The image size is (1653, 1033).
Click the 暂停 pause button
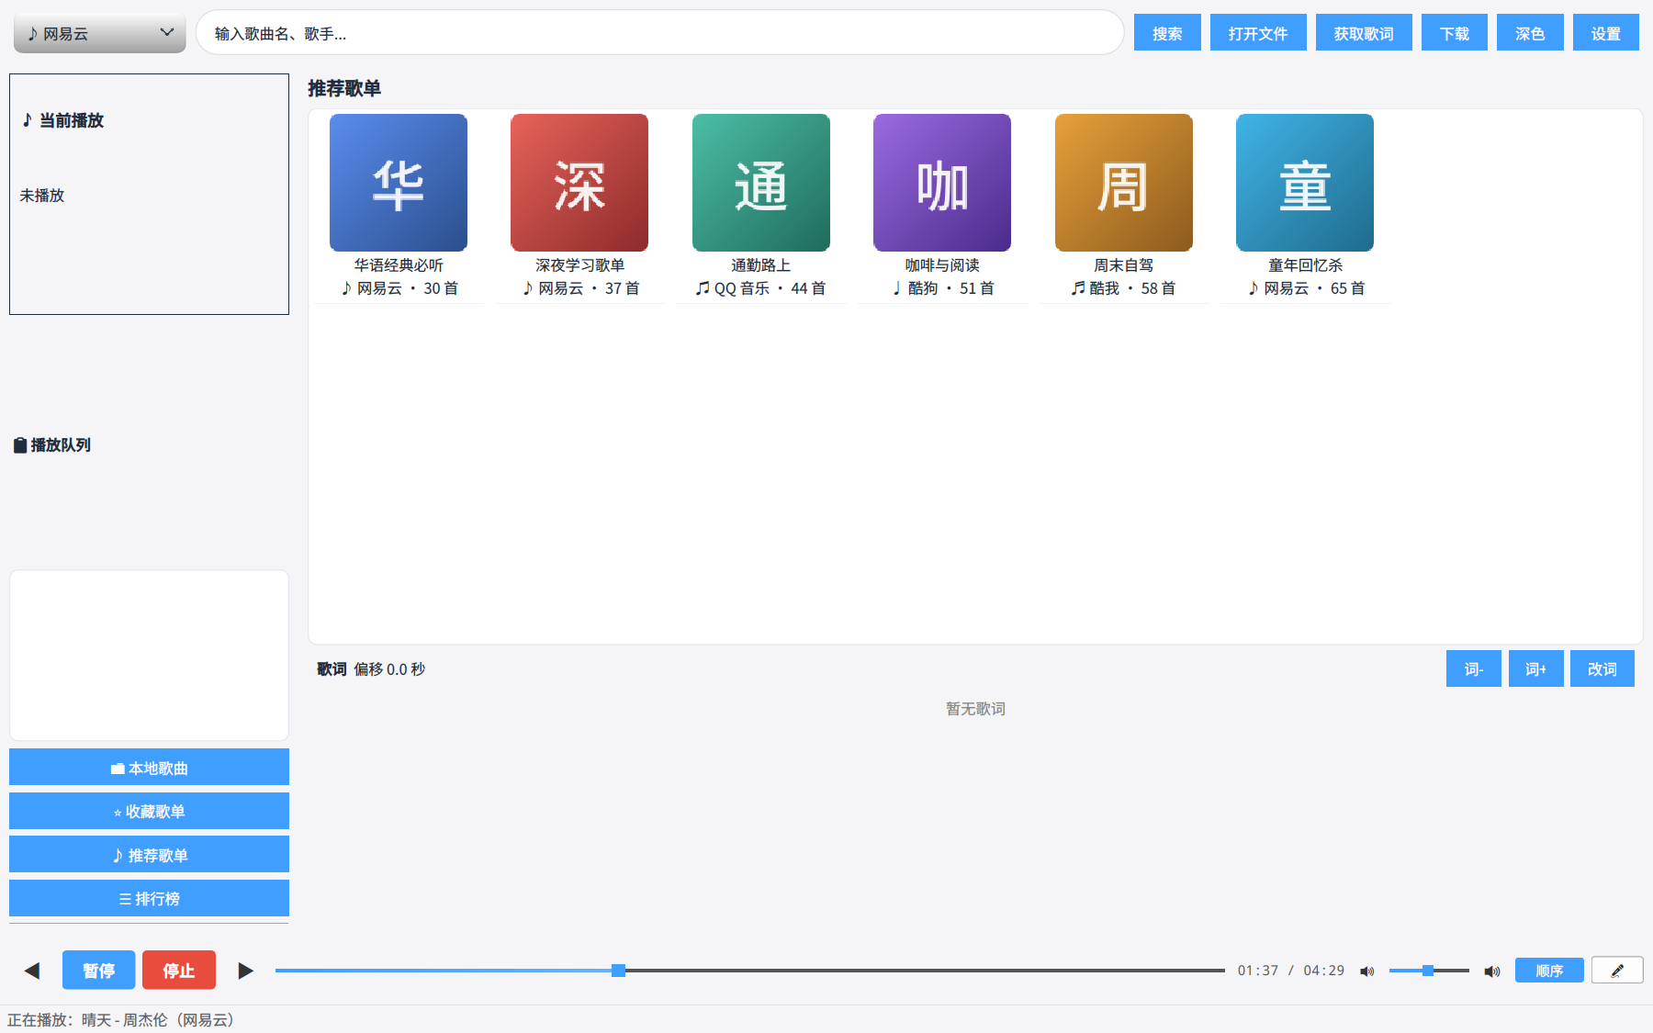pos(99,971)
